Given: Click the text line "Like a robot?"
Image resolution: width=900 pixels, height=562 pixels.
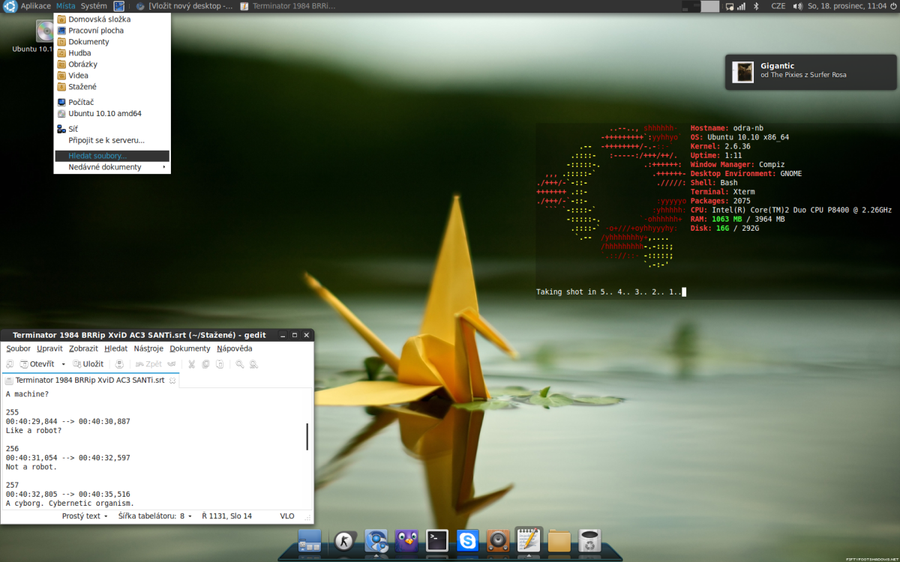Looking at the screenshot, I should tap(34, 431).
